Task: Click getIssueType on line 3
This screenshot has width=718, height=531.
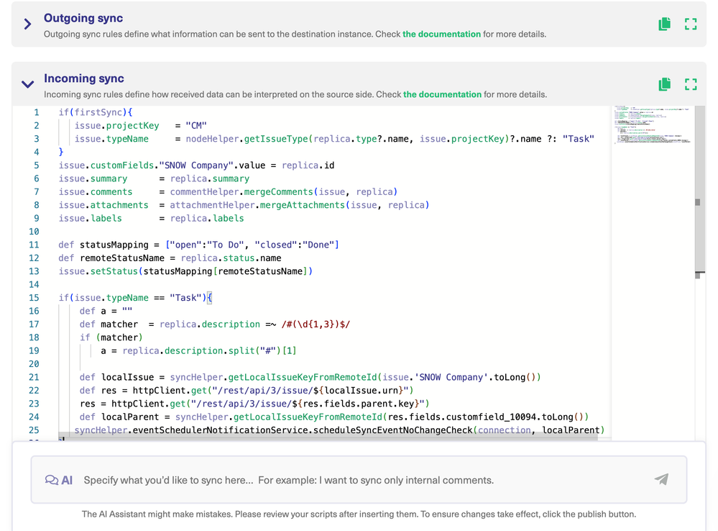Action: pos(276,139)
